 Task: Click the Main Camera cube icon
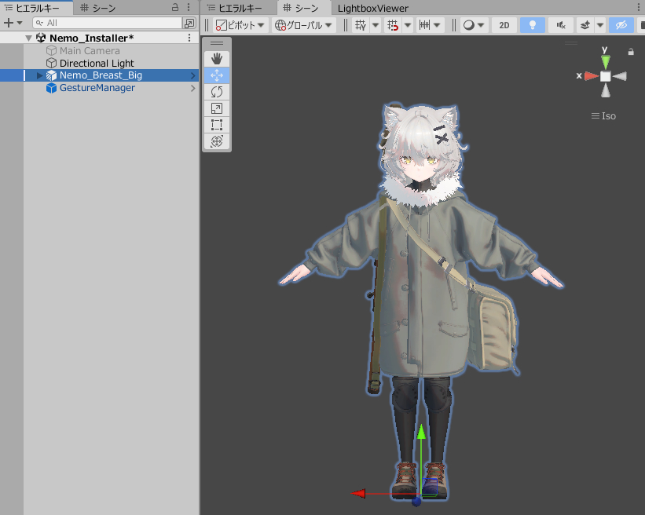[51, 50]
